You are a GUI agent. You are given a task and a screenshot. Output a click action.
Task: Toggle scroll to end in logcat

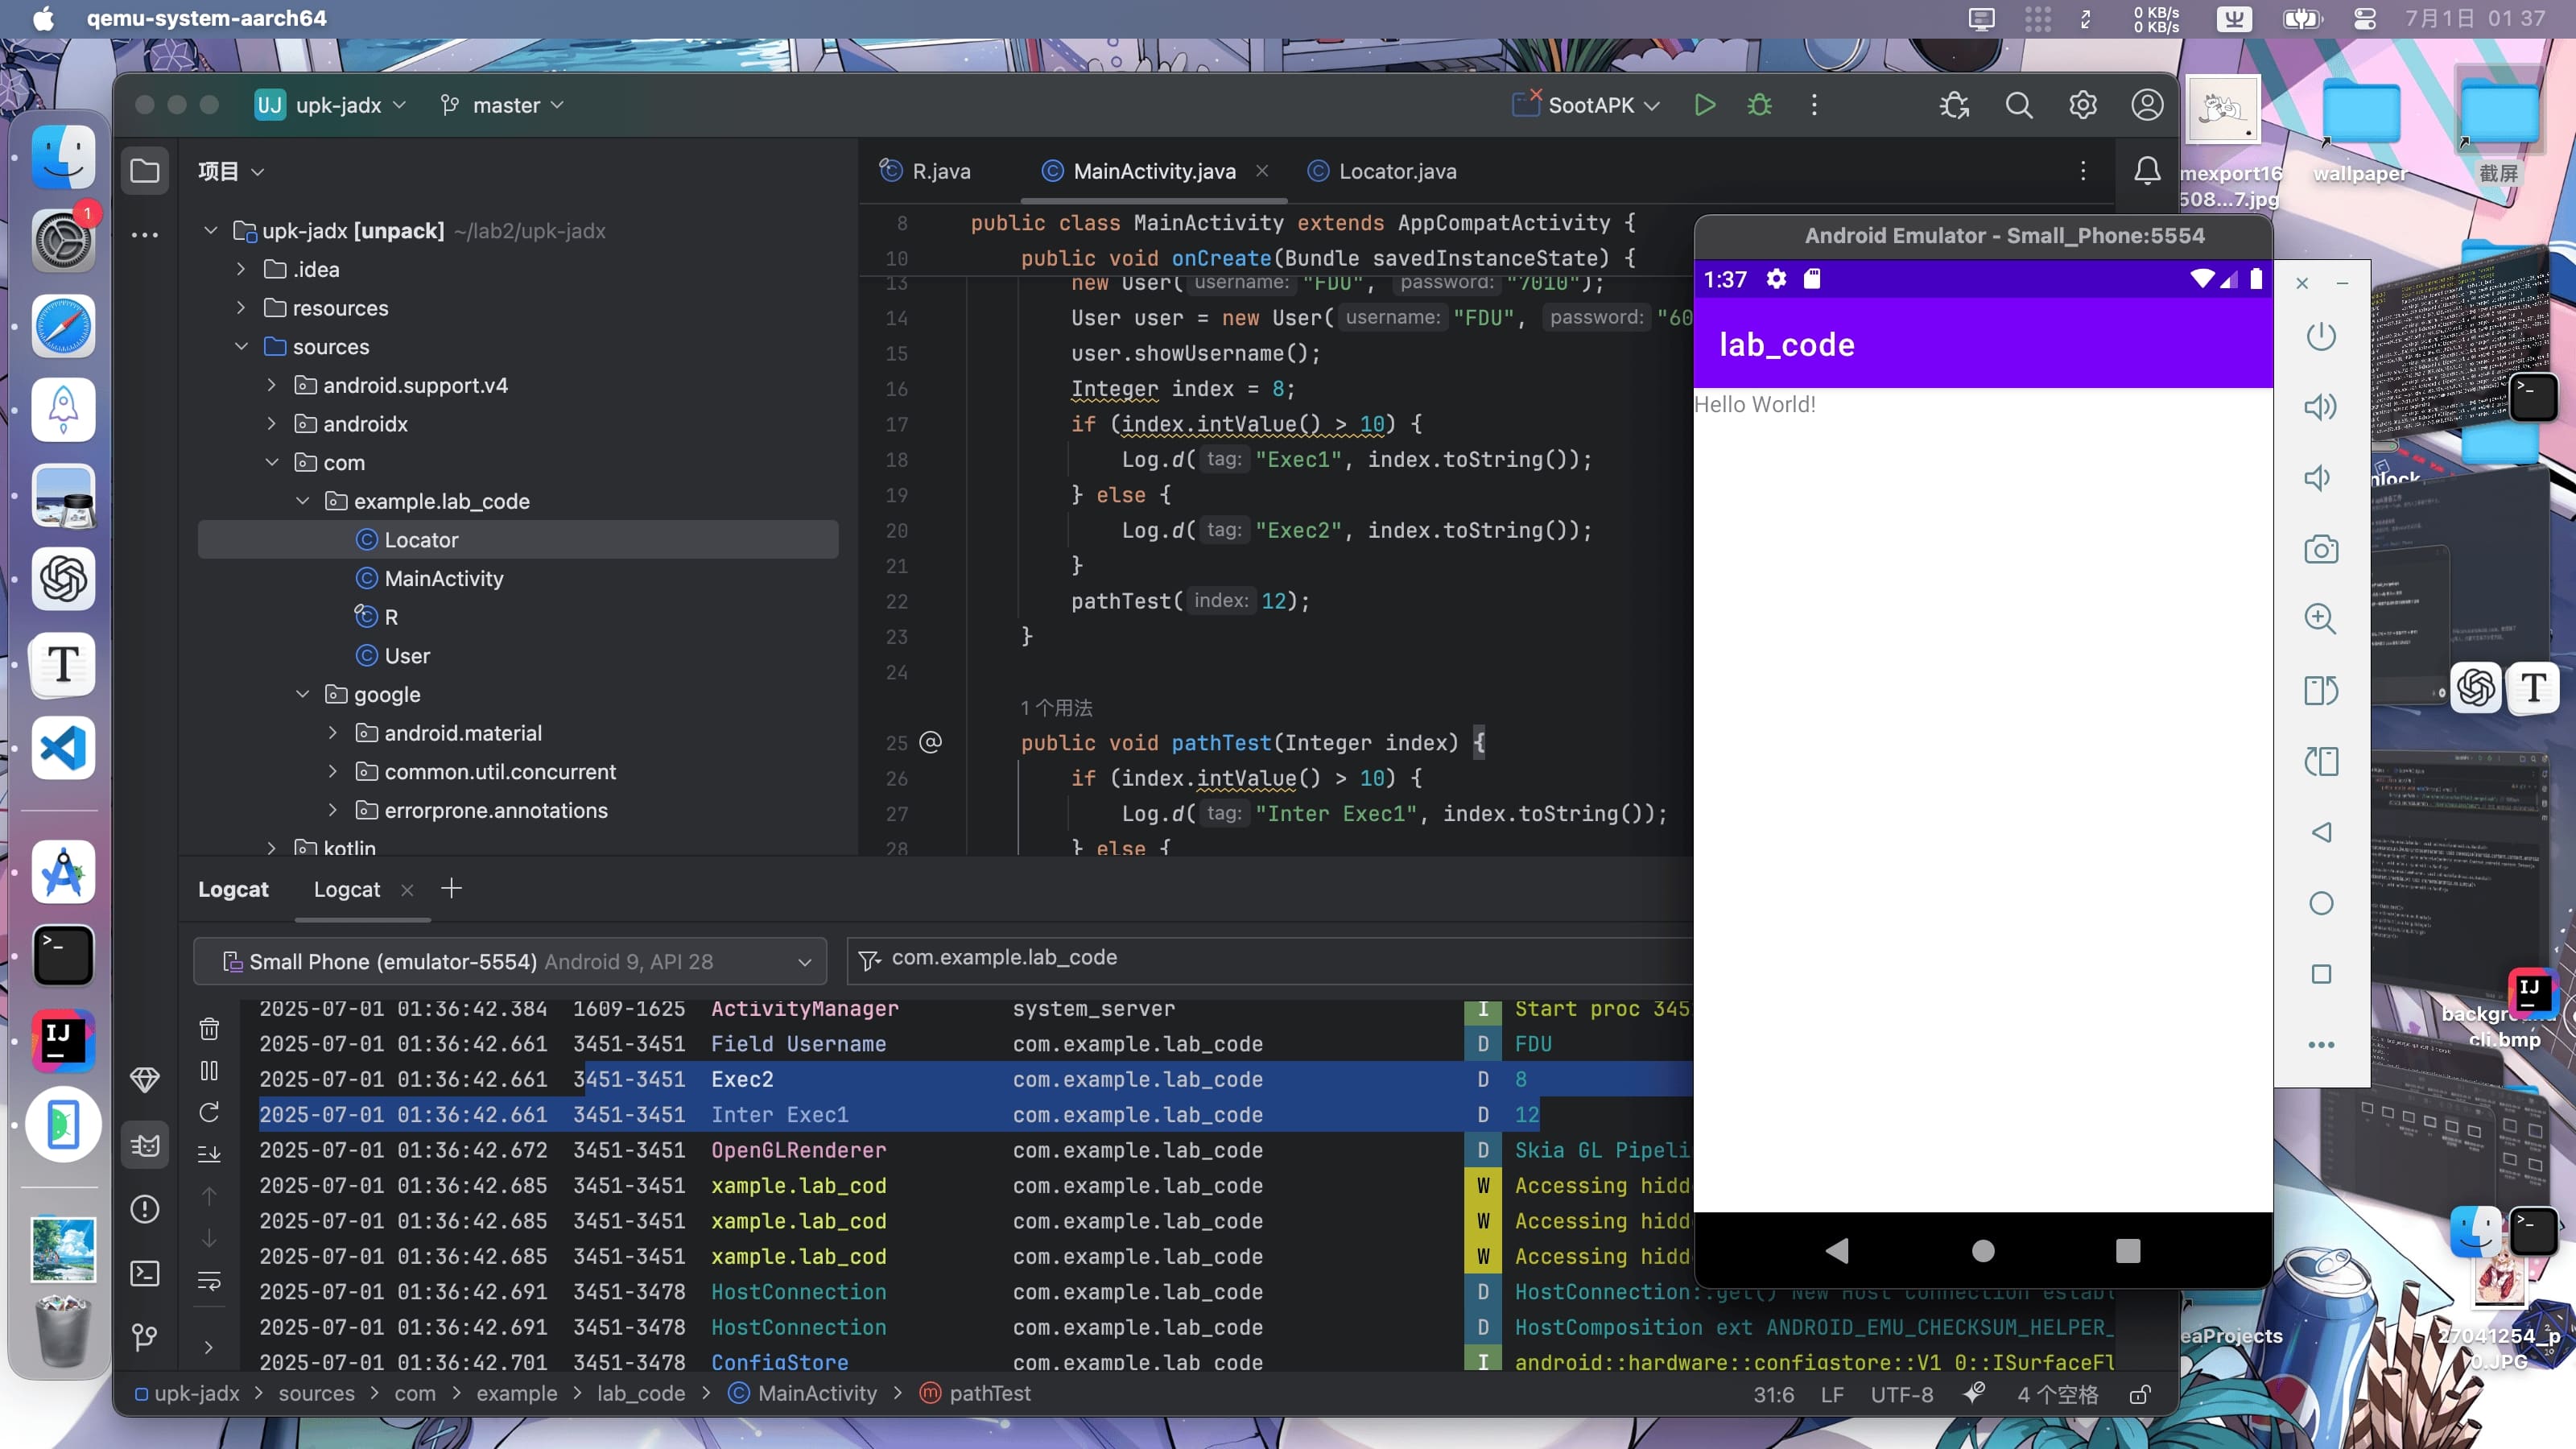[x=209, y=1154]
